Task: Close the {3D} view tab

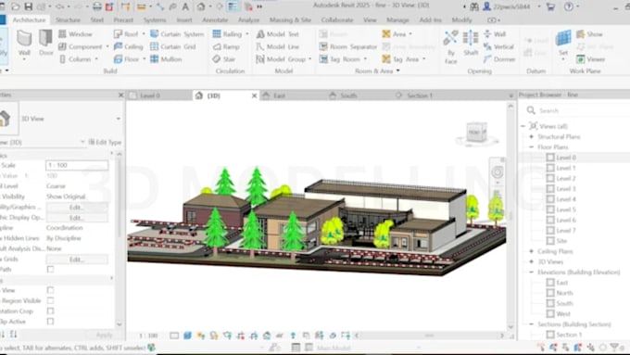Action: pyautogui.click(x=254, y=95)
